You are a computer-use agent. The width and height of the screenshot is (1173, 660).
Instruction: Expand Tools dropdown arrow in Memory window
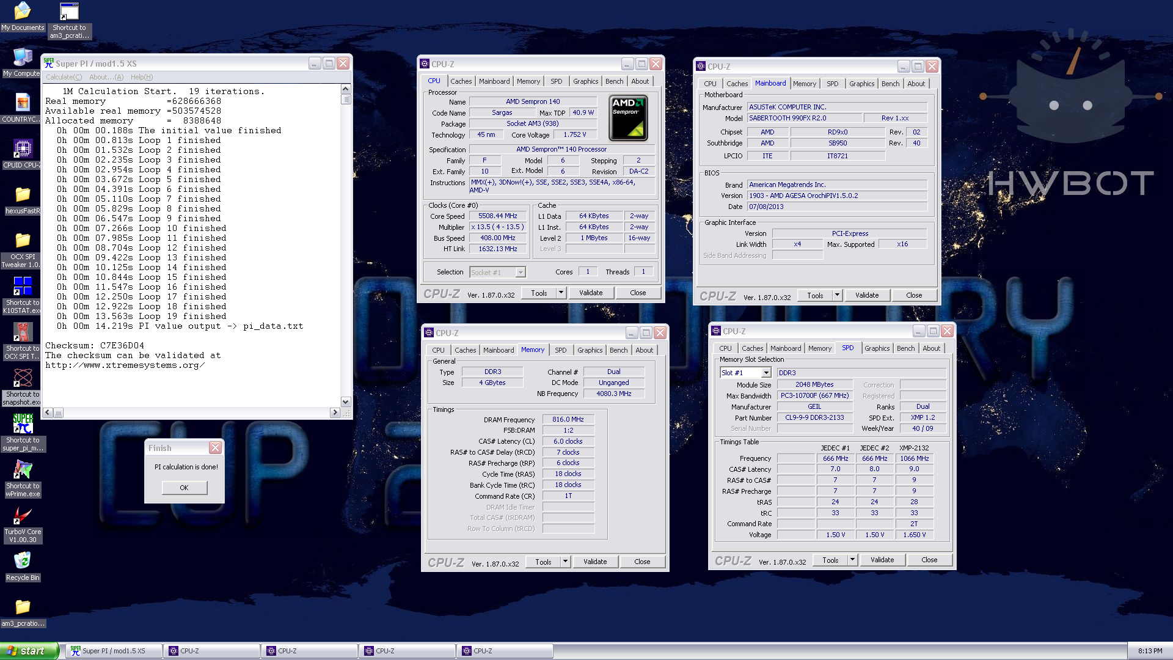[565, 562]
